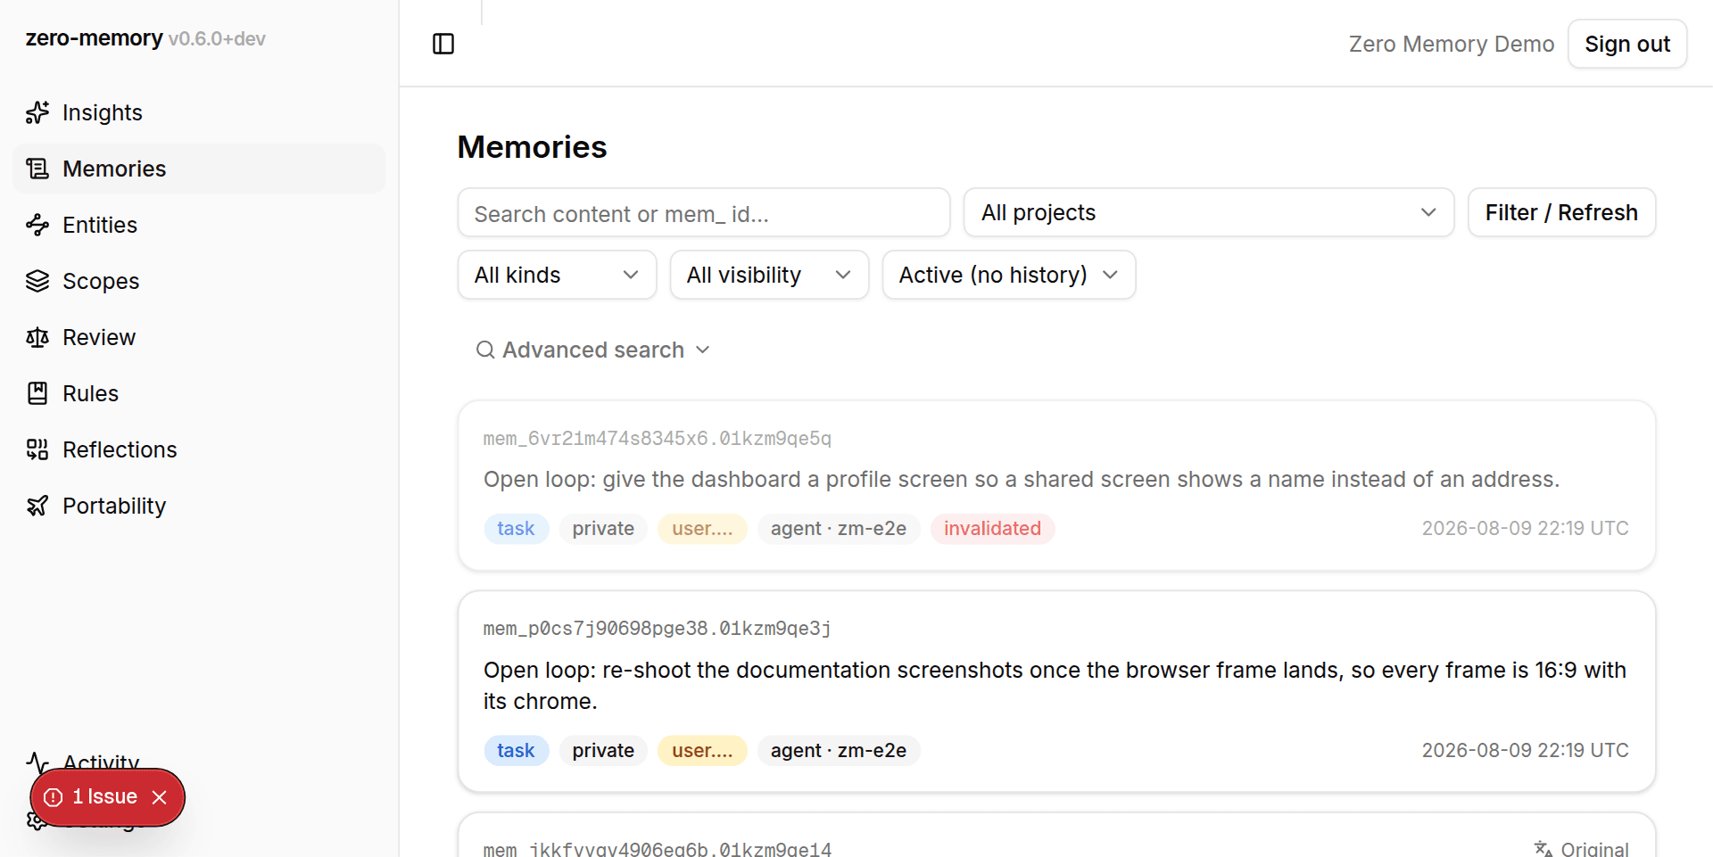Viewport: 1713px width, 857px height.
Task: Open the Portability page
Action: [199, 506]
